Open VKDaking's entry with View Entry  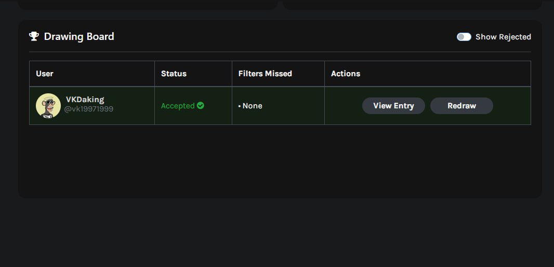point(393,106)
